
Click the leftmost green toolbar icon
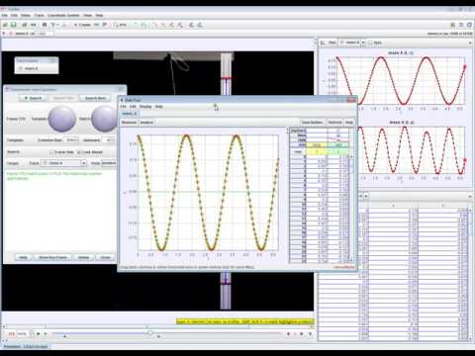[x=136, y=25]
